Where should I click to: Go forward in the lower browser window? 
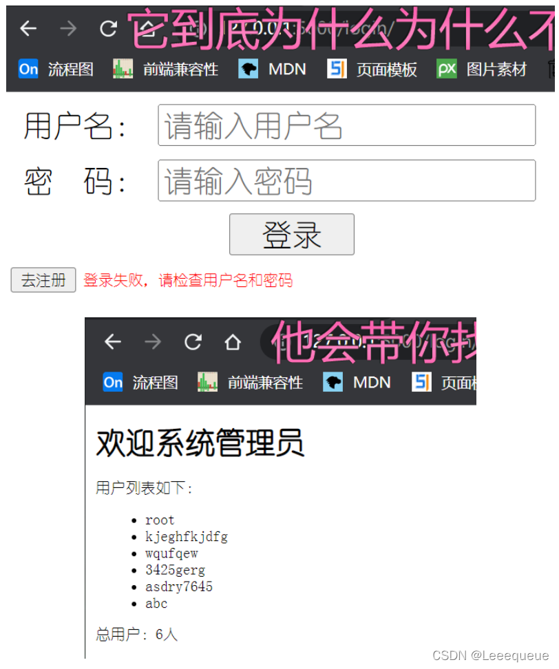[152, 342]
